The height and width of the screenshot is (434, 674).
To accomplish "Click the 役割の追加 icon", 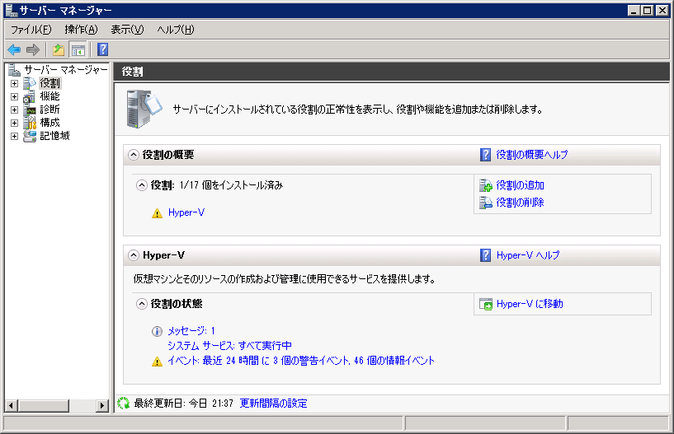I will [x=486, y=186].
